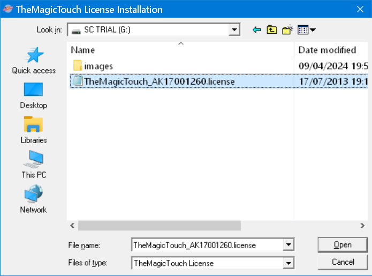Screen dimensions: 372x276
Task: Click the Open button
Action: tap(343, 244)
